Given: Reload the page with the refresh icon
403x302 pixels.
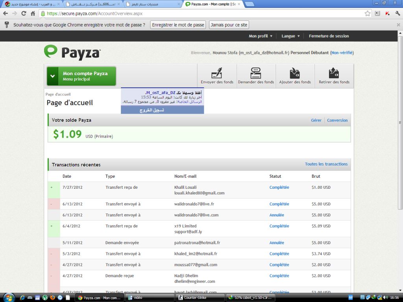Looking at the screenshot, I should (24, 14).
